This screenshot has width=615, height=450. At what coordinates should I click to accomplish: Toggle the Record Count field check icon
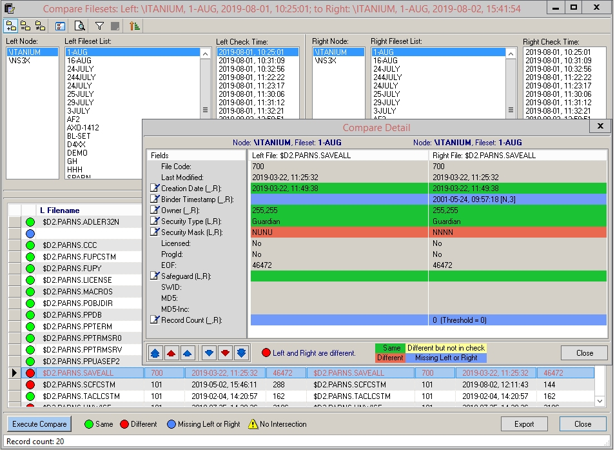154,320
